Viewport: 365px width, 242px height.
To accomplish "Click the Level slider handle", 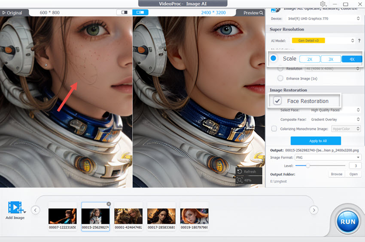I will [307, 166].
